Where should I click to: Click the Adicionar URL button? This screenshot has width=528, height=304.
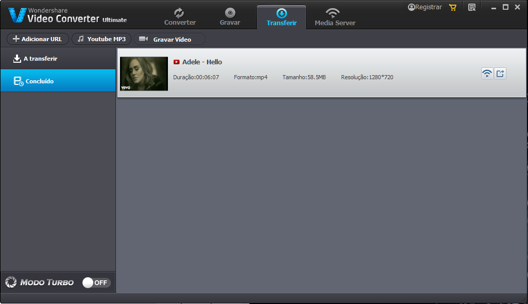(38, 39)
